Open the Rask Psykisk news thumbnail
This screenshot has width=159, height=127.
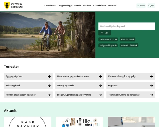tap(27, 122)
